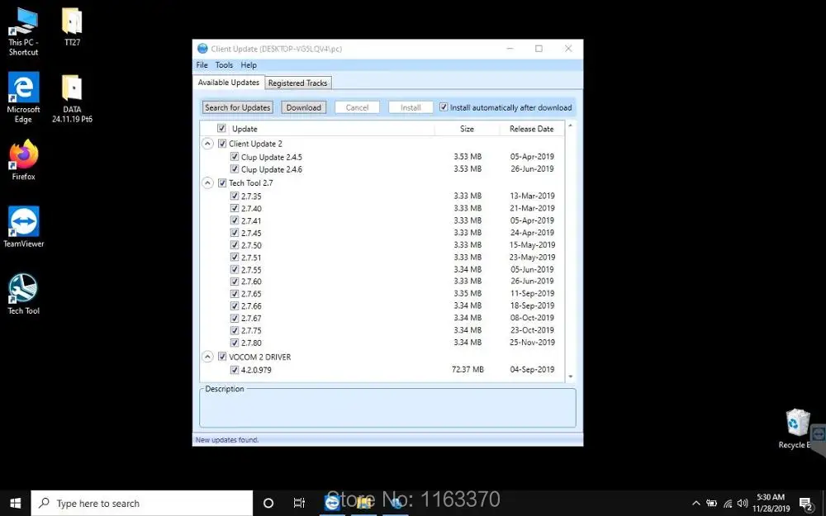Sort by Release Date column header
The image size is (826, 516).
[x=531, y=129]
